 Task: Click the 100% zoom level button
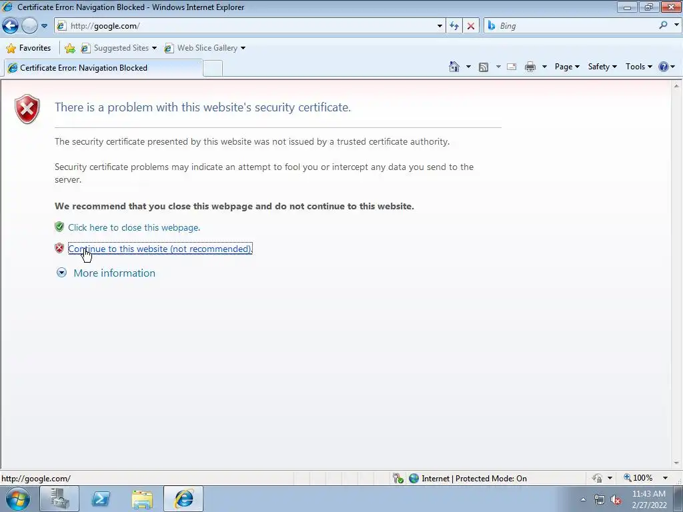[x=638, y=478]
